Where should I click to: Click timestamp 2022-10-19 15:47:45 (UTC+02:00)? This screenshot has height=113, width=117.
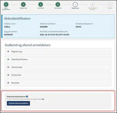tap(55, 35)
